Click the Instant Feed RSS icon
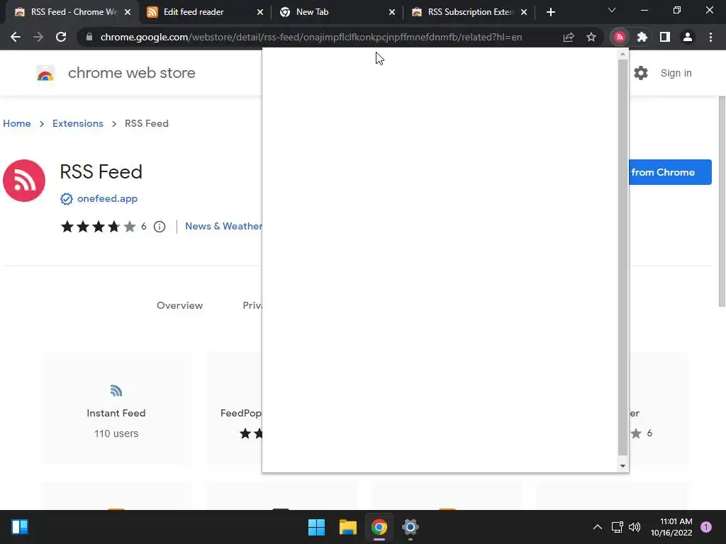Viewport: 726px width, 544px height. pos(116,391)
